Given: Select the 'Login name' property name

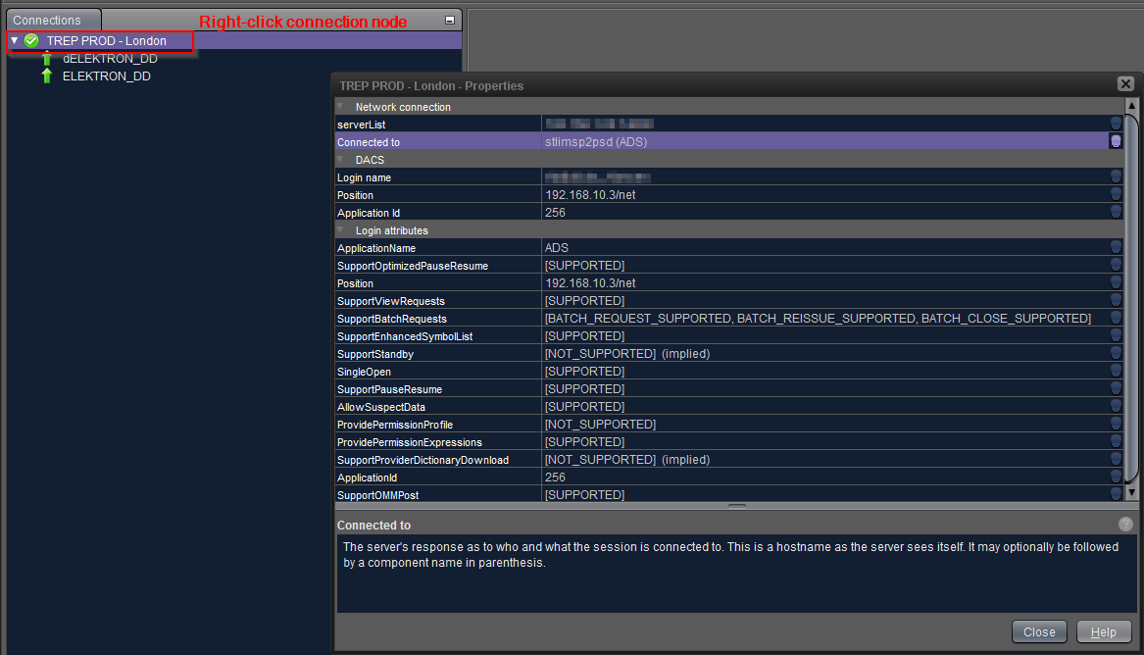Looking at the screenshot, I should click(364, 177).
